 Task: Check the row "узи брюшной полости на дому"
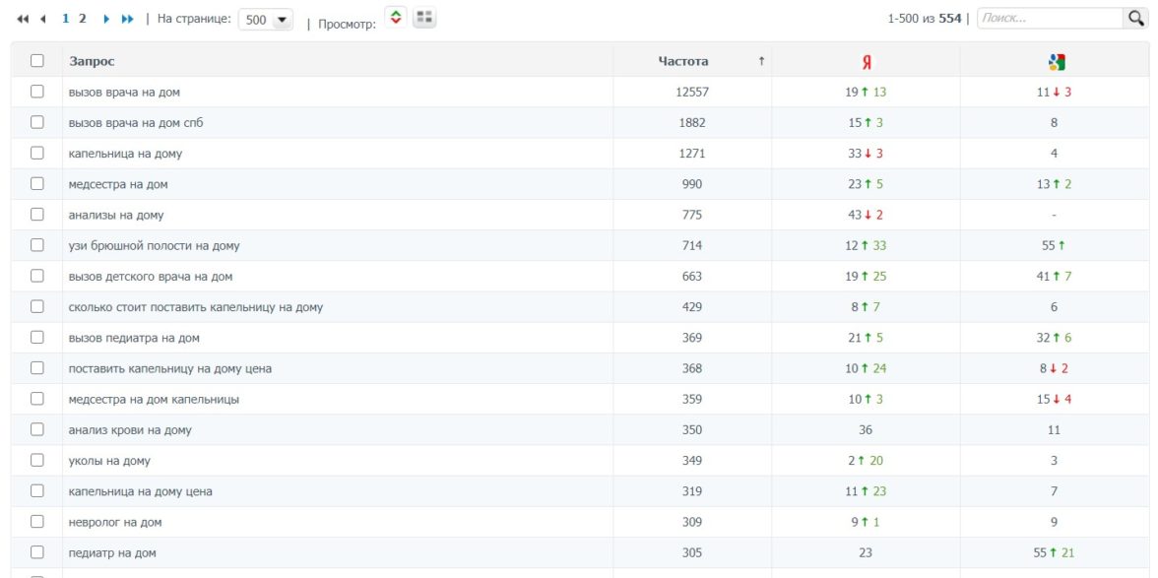tap(37, 245)
